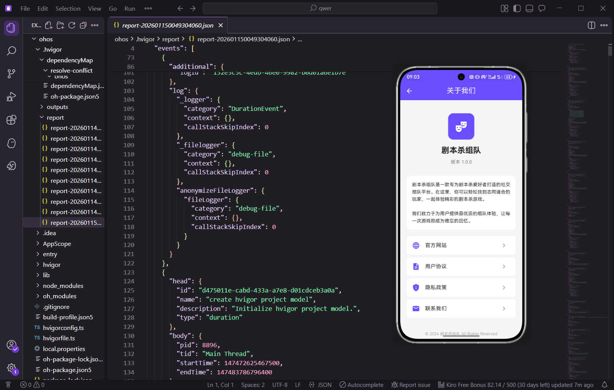Expand the entry folder
614x390 pixels.
coord(64,254)
